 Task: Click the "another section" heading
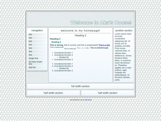coord(124,30)
